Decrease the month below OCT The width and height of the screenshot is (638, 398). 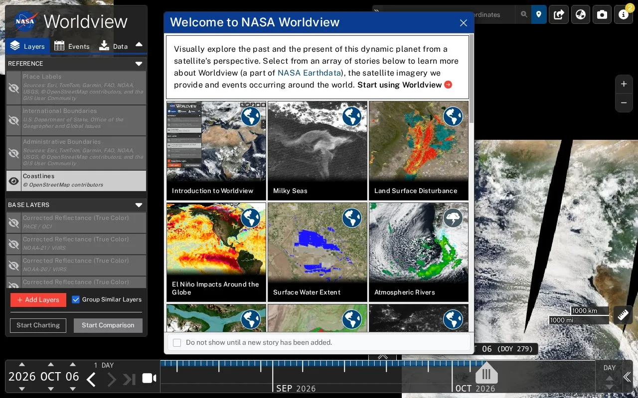point(51,389)
